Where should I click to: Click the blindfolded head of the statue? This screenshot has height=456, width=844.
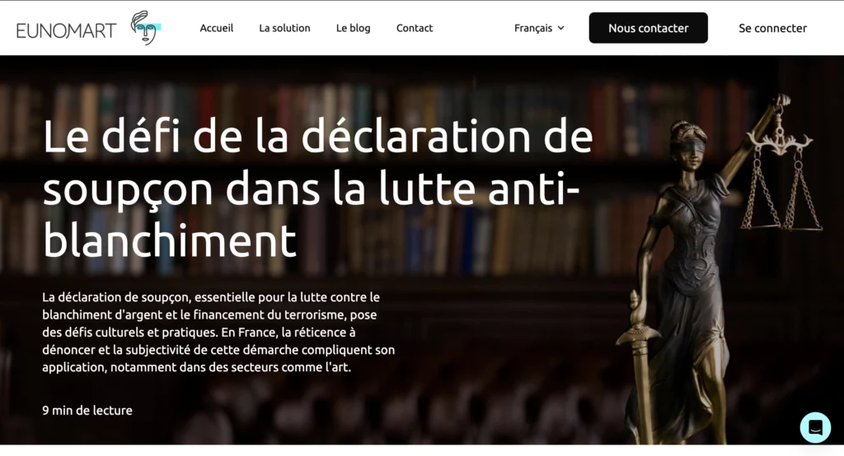point(688,144)
